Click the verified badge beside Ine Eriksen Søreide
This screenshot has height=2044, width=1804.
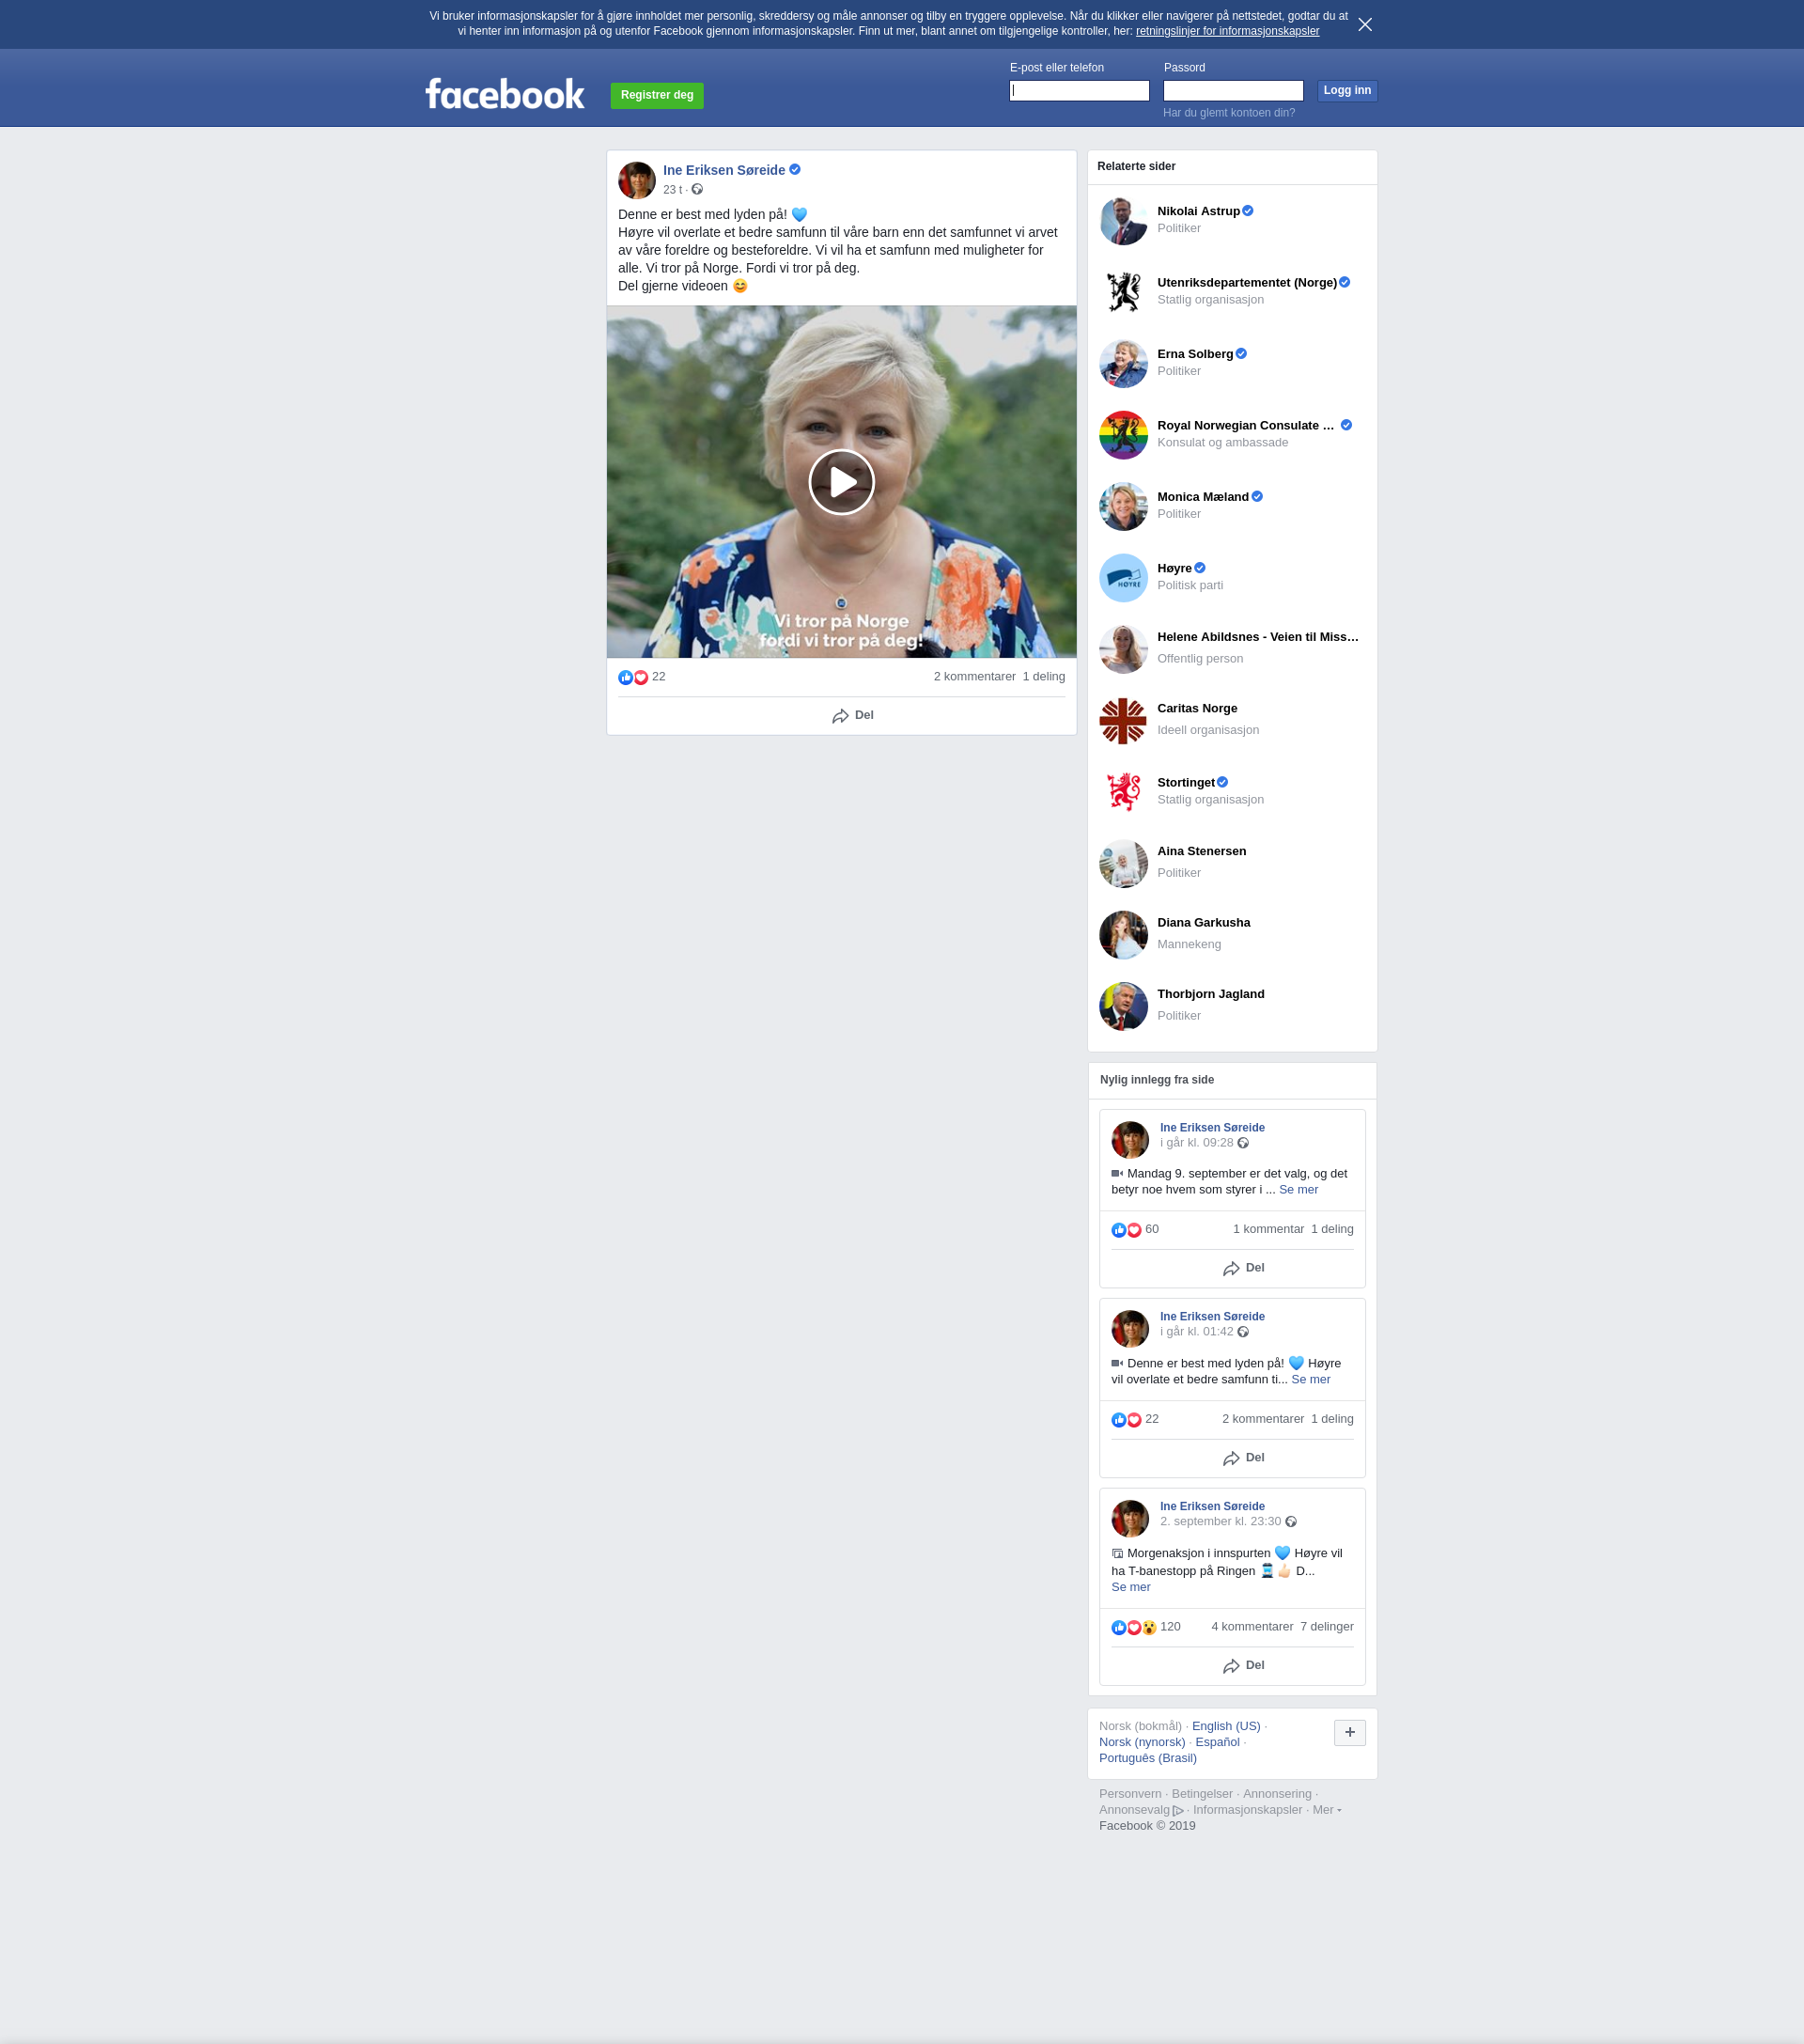click(x=795, y=169)
